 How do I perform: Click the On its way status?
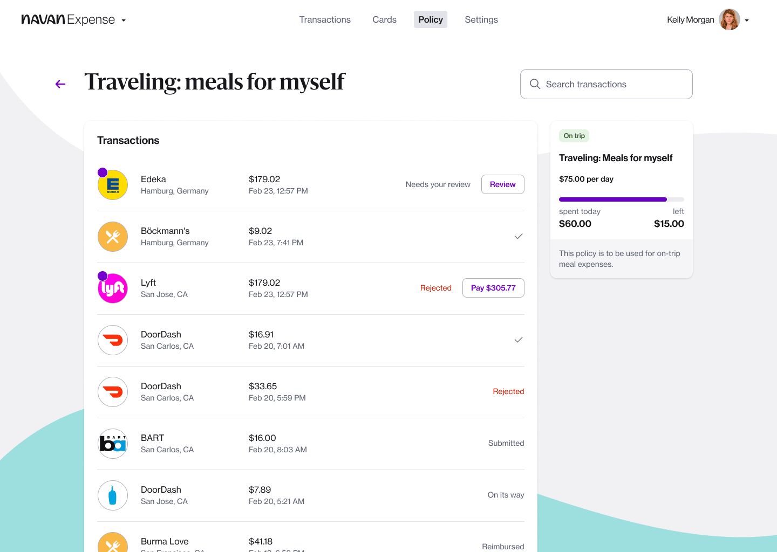pyautogui.click(x=506, y=495)
